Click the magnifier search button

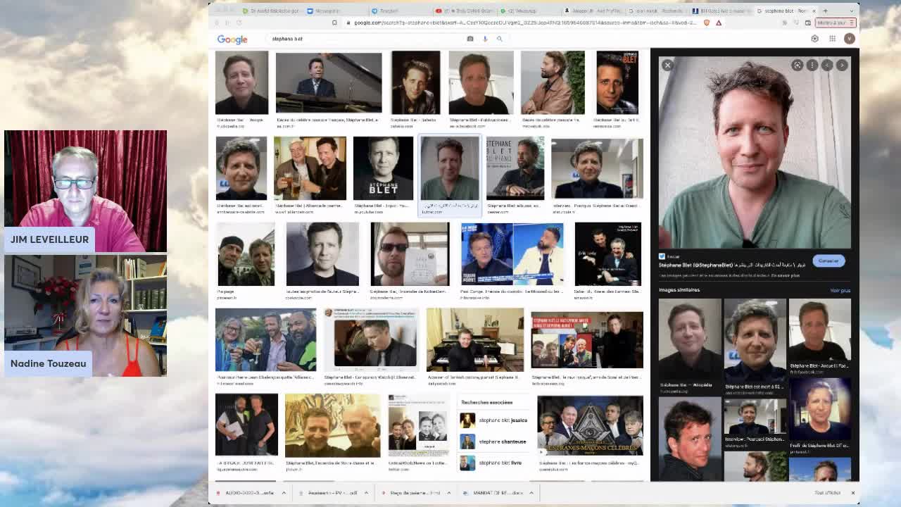coord(500,39)
